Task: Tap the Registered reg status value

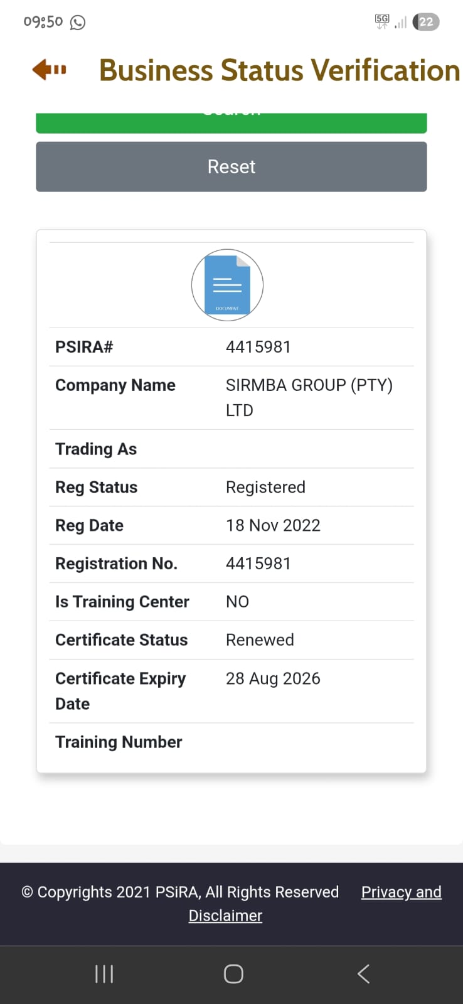Action: [265, 487]
